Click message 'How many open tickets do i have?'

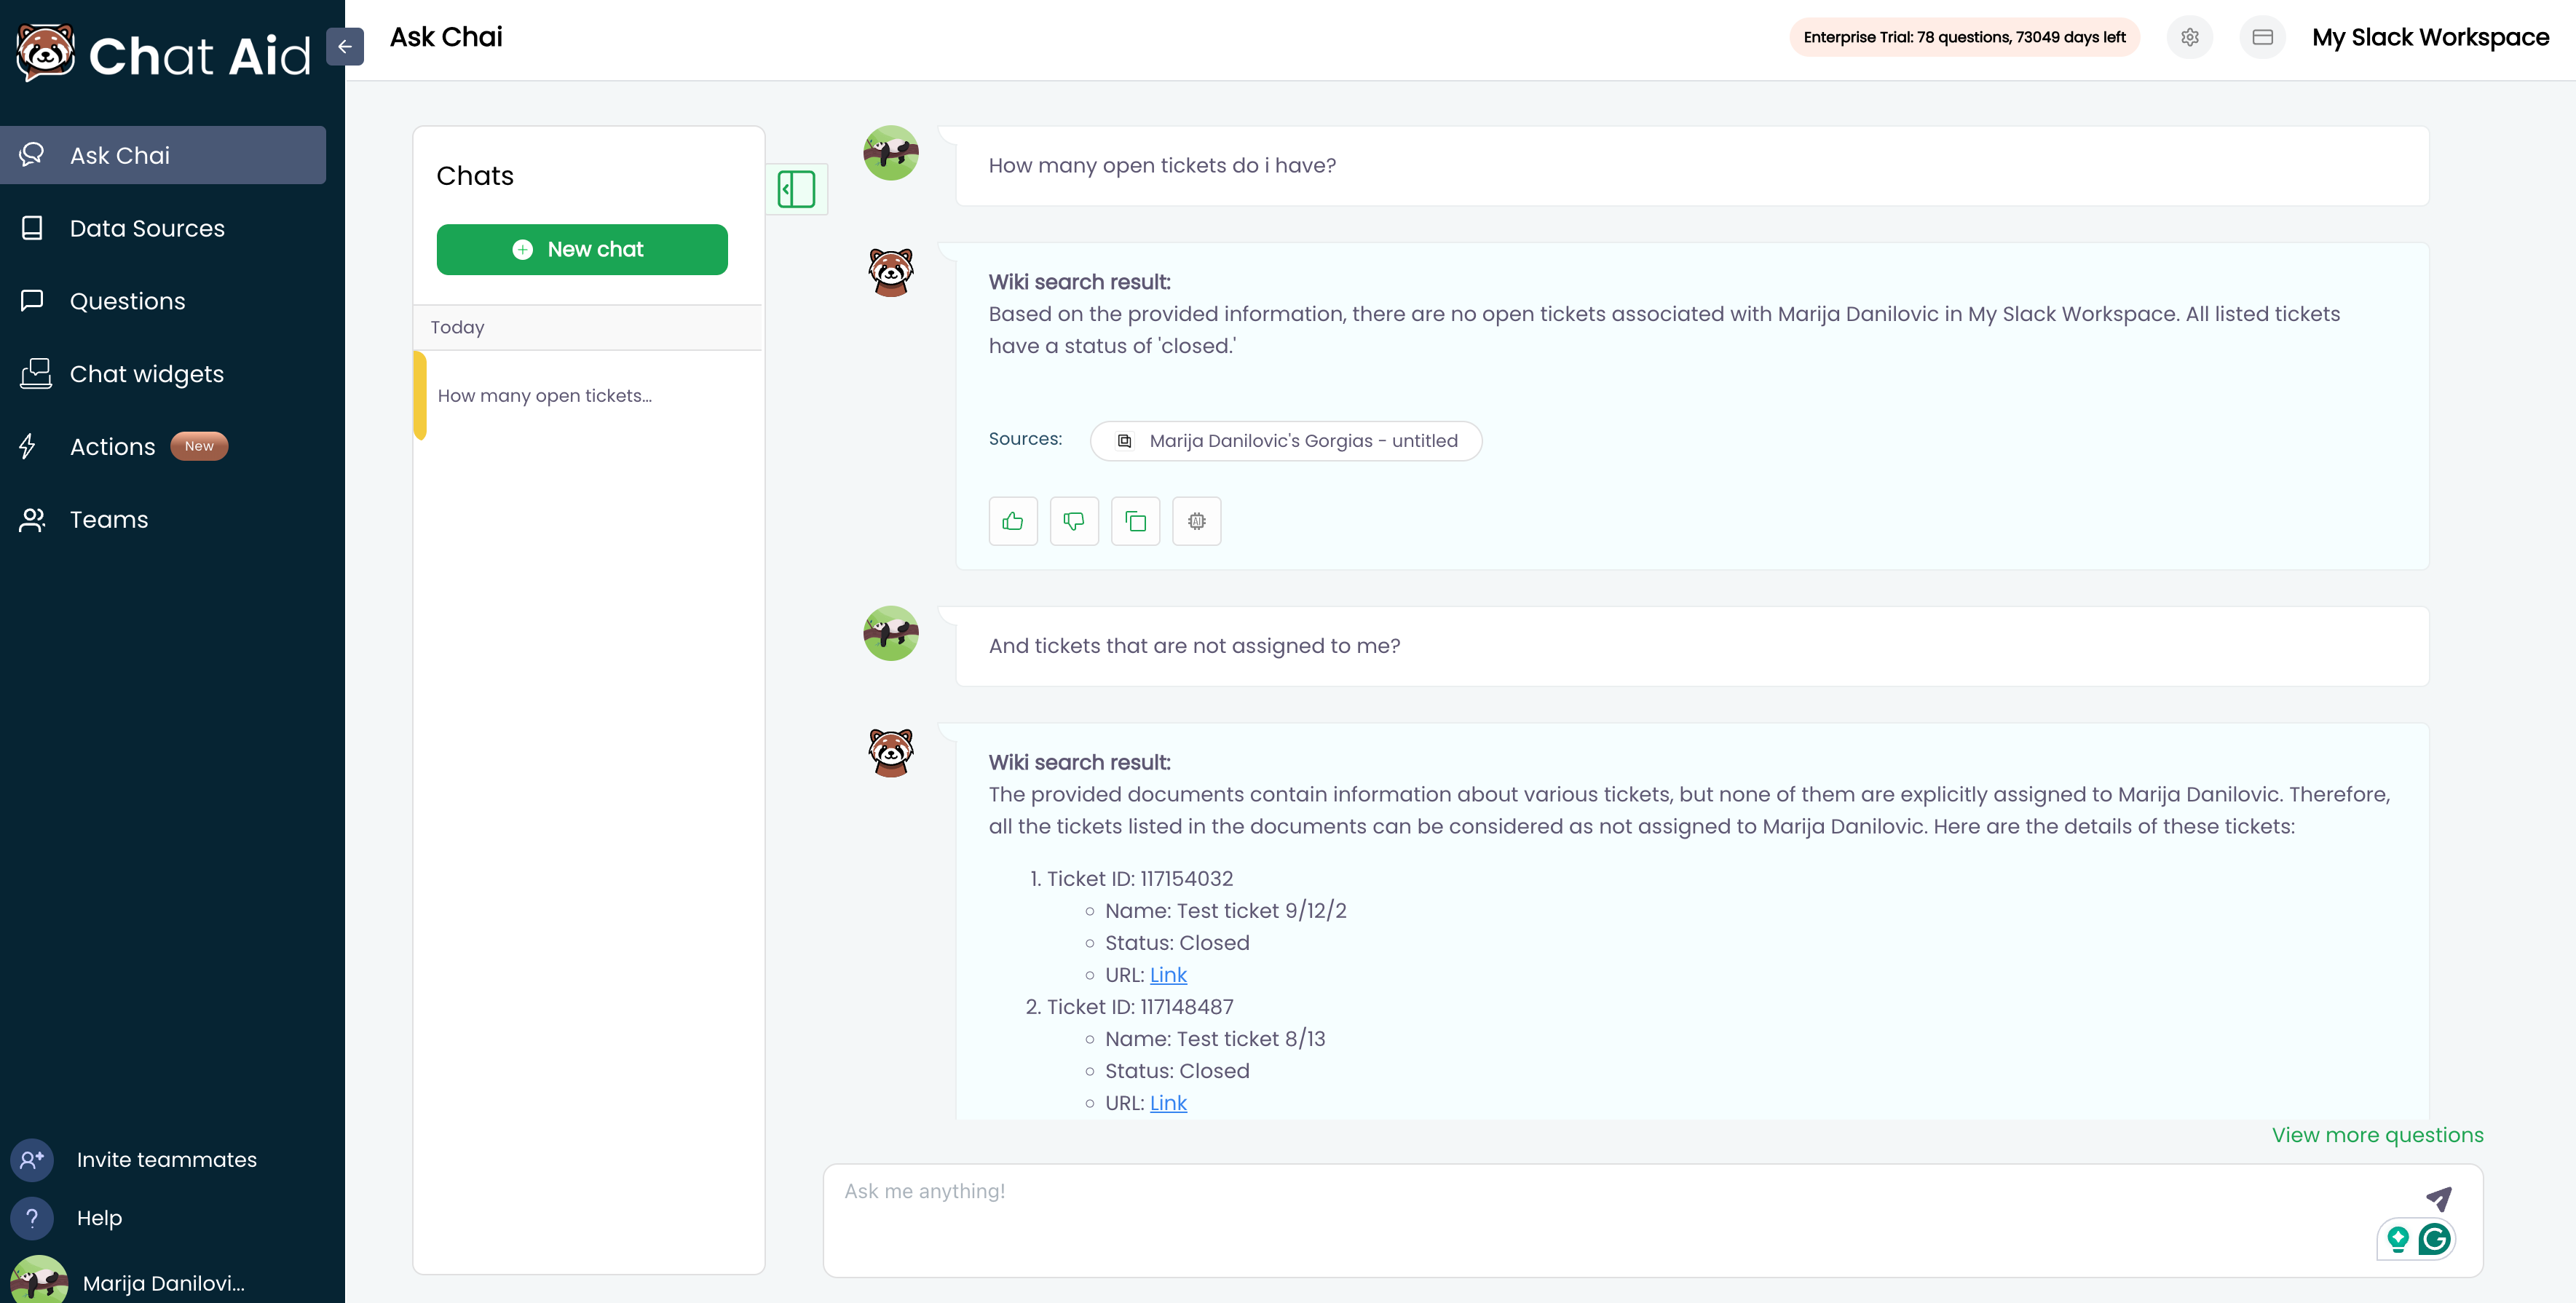[1162, 166]
